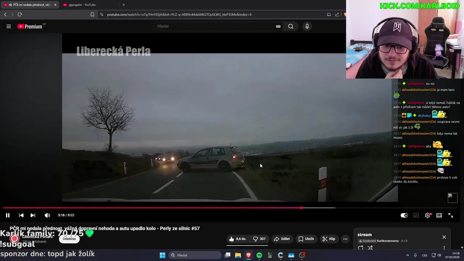Open the player settings gear
This screenshot has height=261, width=464.
(x=428, y=215)
